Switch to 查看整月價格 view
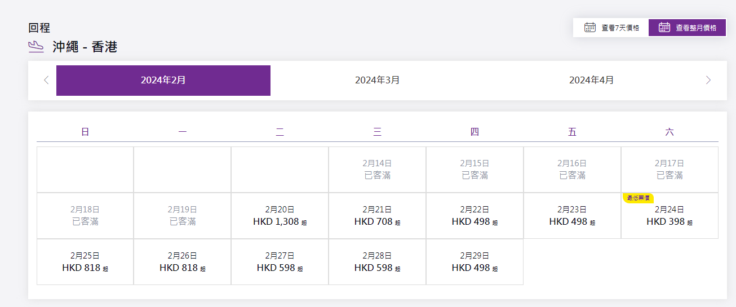 click(x=687, y=28)
